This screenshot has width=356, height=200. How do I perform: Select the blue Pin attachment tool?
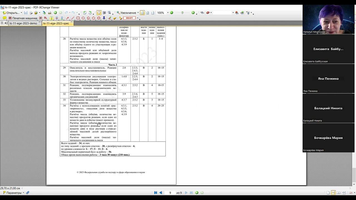[104, 18]
